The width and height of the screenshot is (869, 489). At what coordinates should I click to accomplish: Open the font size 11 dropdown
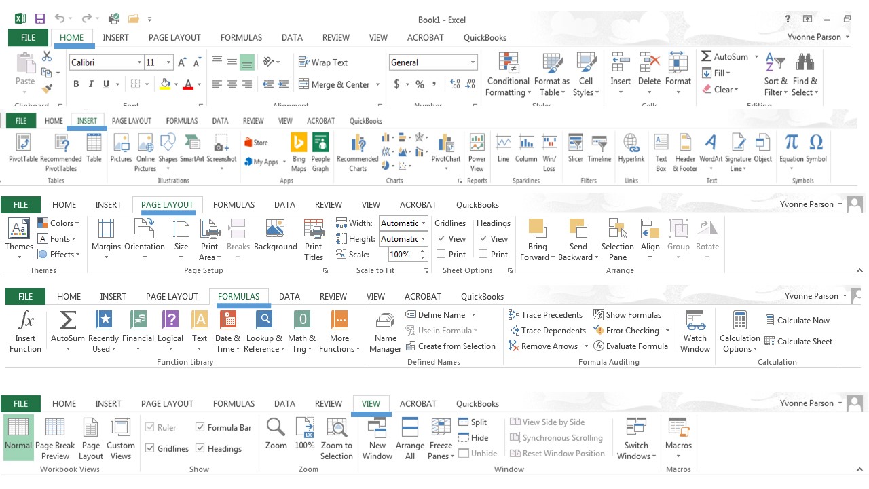point(169,62)
